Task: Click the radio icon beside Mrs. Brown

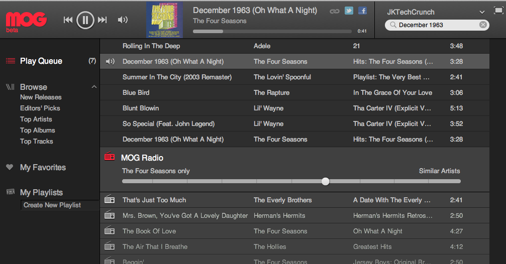Action: [110, 215]
